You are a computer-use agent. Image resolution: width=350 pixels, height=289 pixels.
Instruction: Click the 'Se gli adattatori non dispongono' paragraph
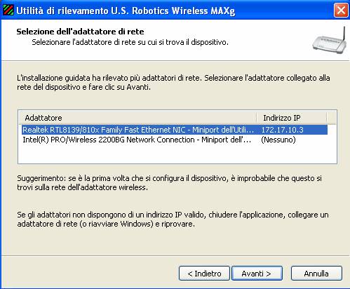coord(173,220)
